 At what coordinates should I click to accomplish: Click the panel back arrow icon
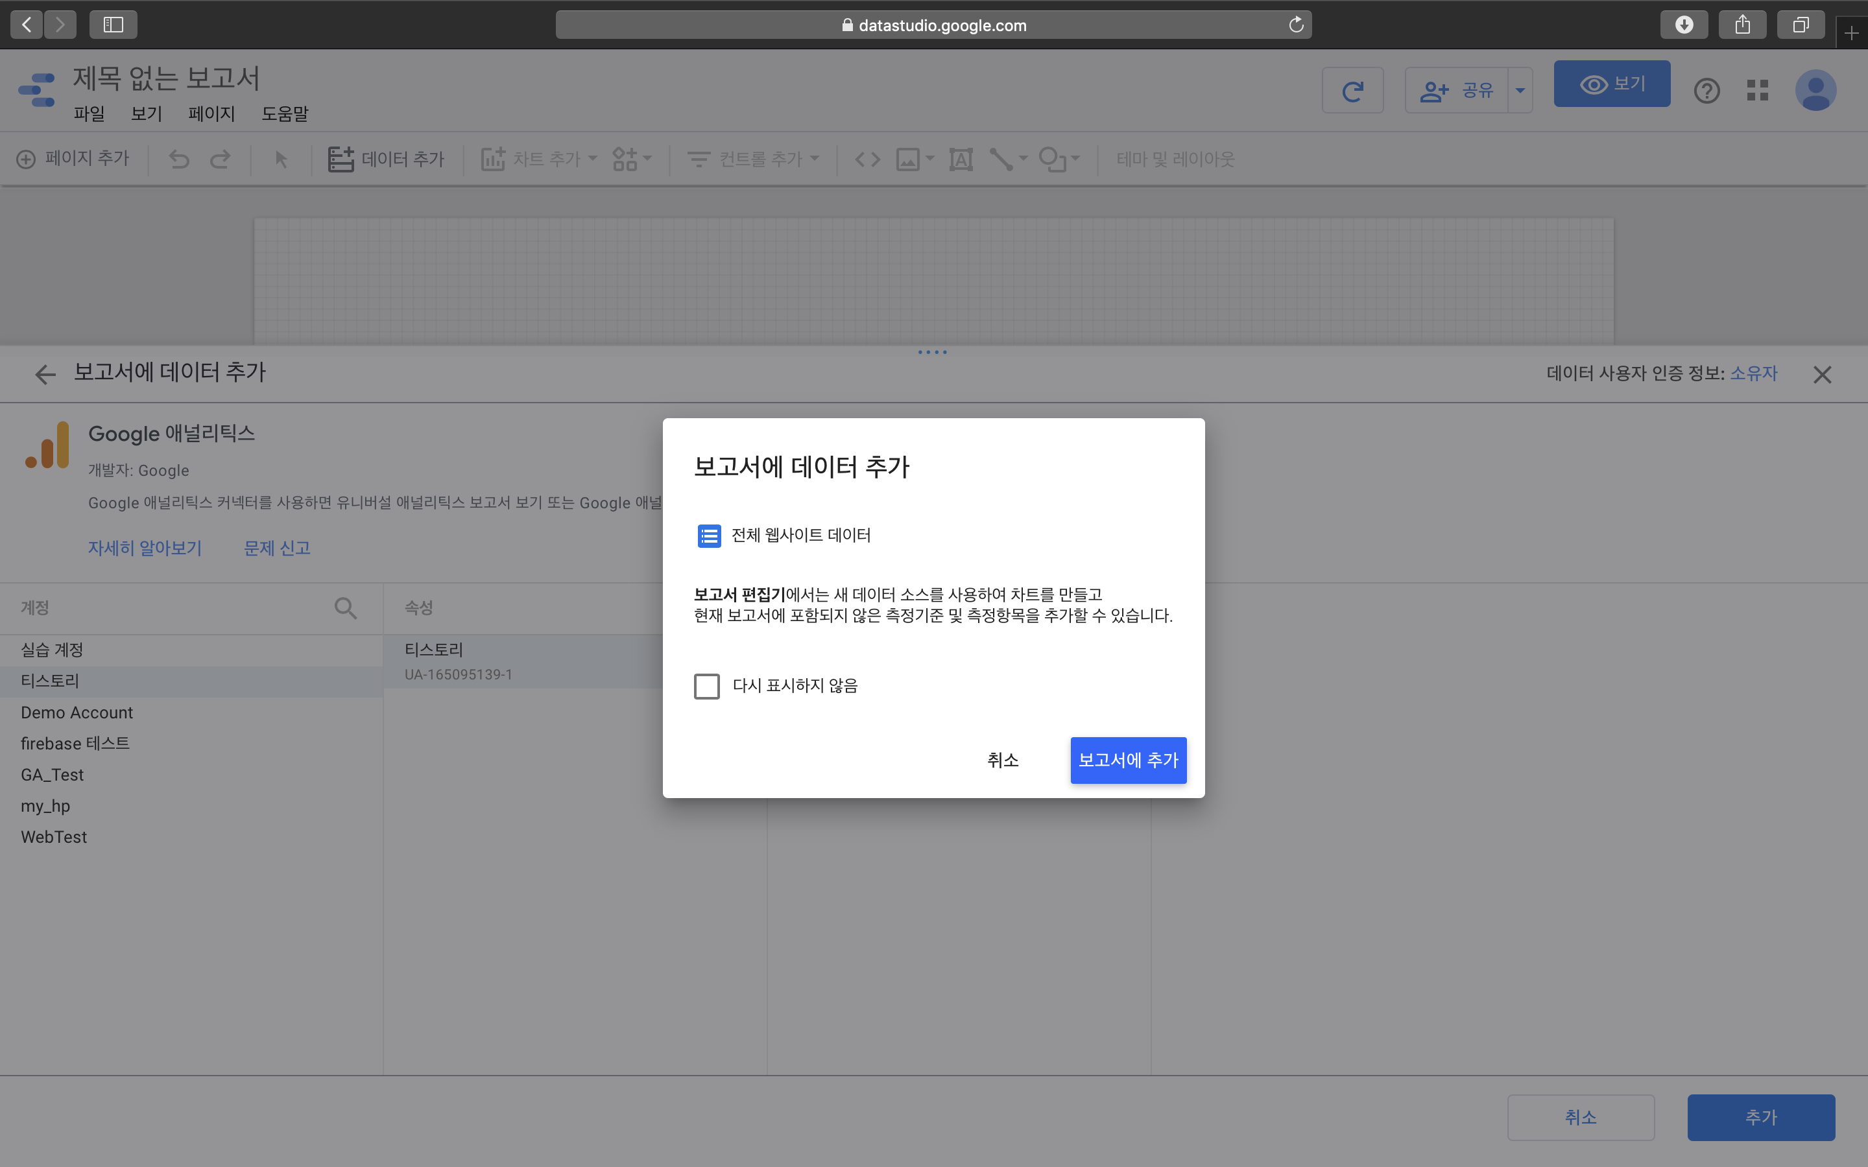coord(45,374)
